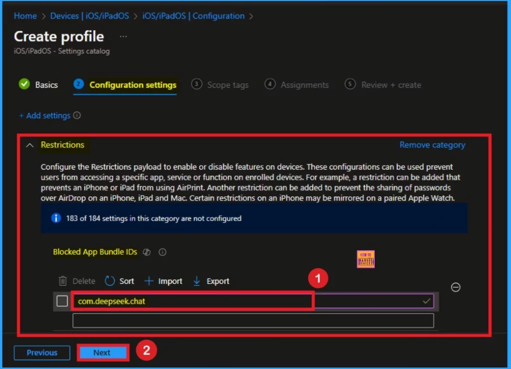The width and height of the screenshot is (511, 369).
Task: Open Devices | iOS/iPadOS breadcrumb
Action: point(90,16)
